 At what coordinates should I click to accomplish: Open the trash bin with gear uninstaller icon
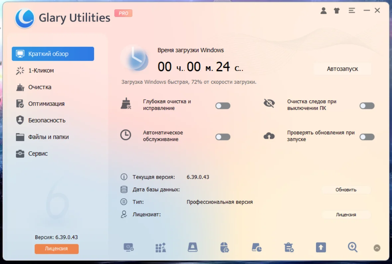[289, 247]
